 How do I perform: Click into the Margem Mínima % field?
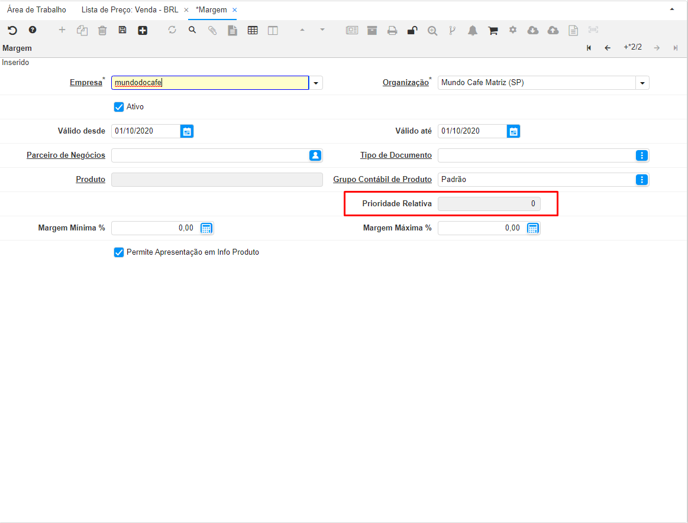pyautogui.click(x=154, y=228)
